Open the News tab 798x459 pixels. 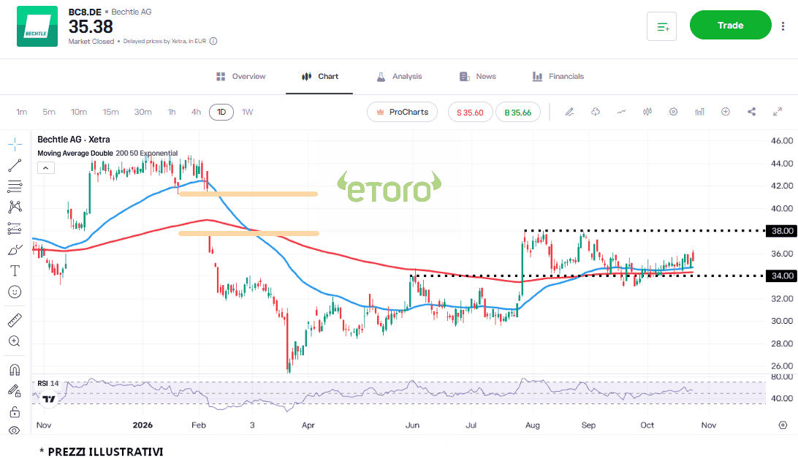(478, 76)
